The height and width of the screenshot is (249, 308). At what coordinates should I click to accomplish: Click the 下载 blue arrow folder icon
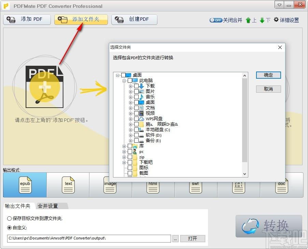pyautogui.click(x=141, y=86)
